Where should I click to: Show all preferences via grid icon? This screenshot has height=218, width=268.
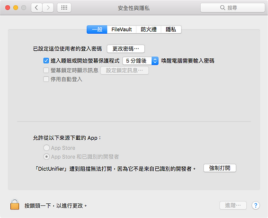[x=64, y=8]
